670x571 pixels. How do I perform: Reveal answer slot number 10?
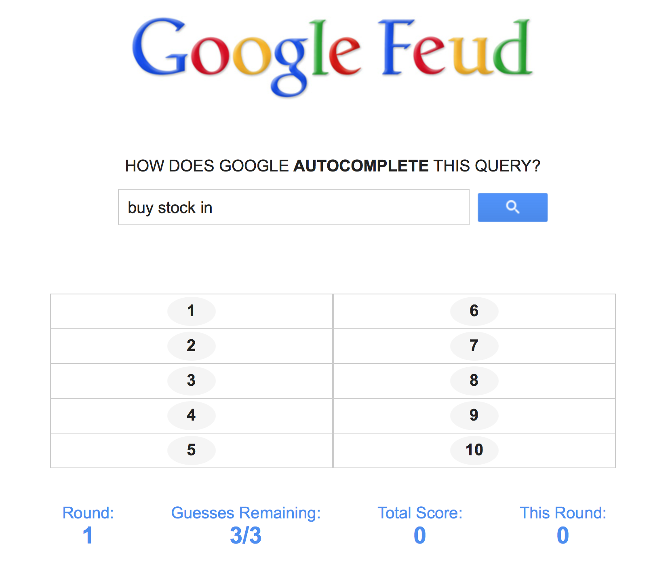[x=474, y=450]
